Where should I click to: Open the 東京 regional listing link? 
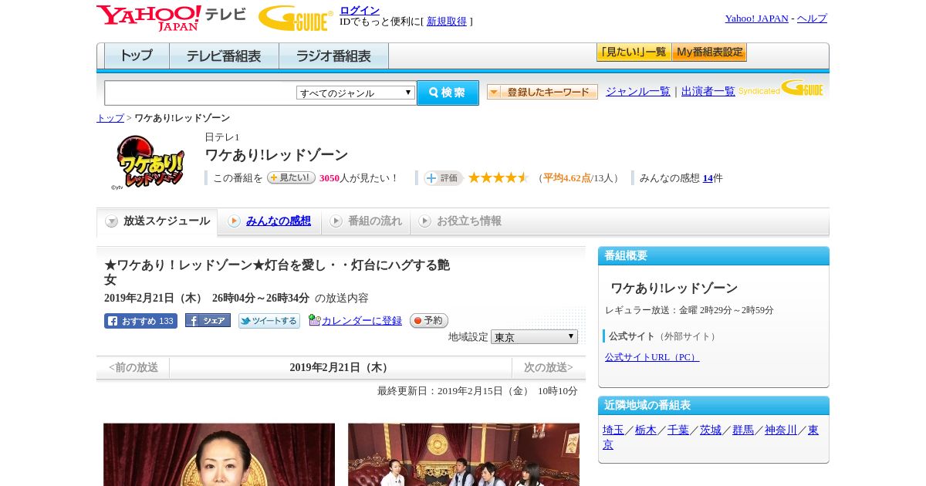point(813,430)
